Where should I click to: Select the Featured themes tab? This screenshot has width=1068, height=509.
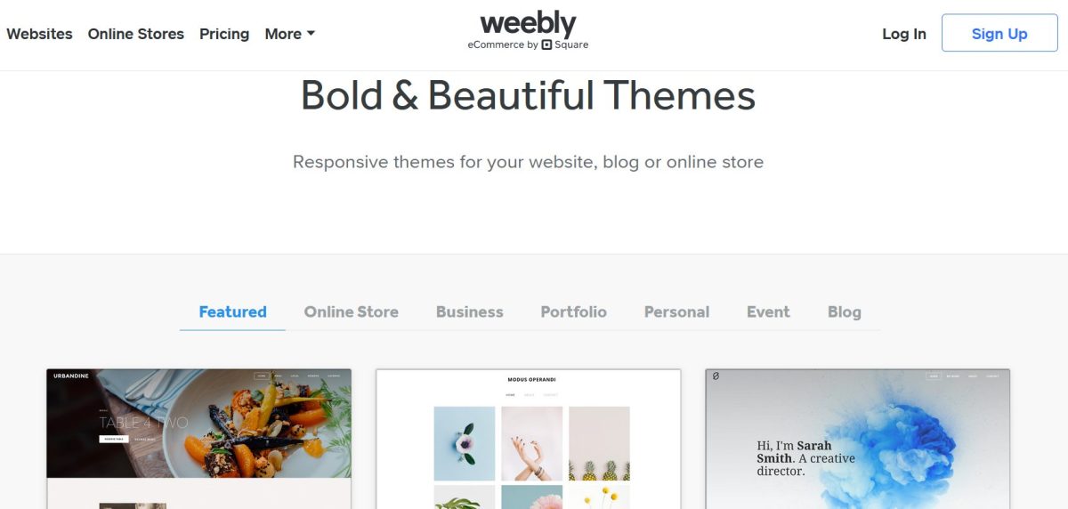click(232, 311)
